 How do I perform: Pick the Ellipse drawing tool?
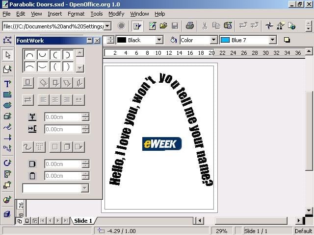point(8,105)
